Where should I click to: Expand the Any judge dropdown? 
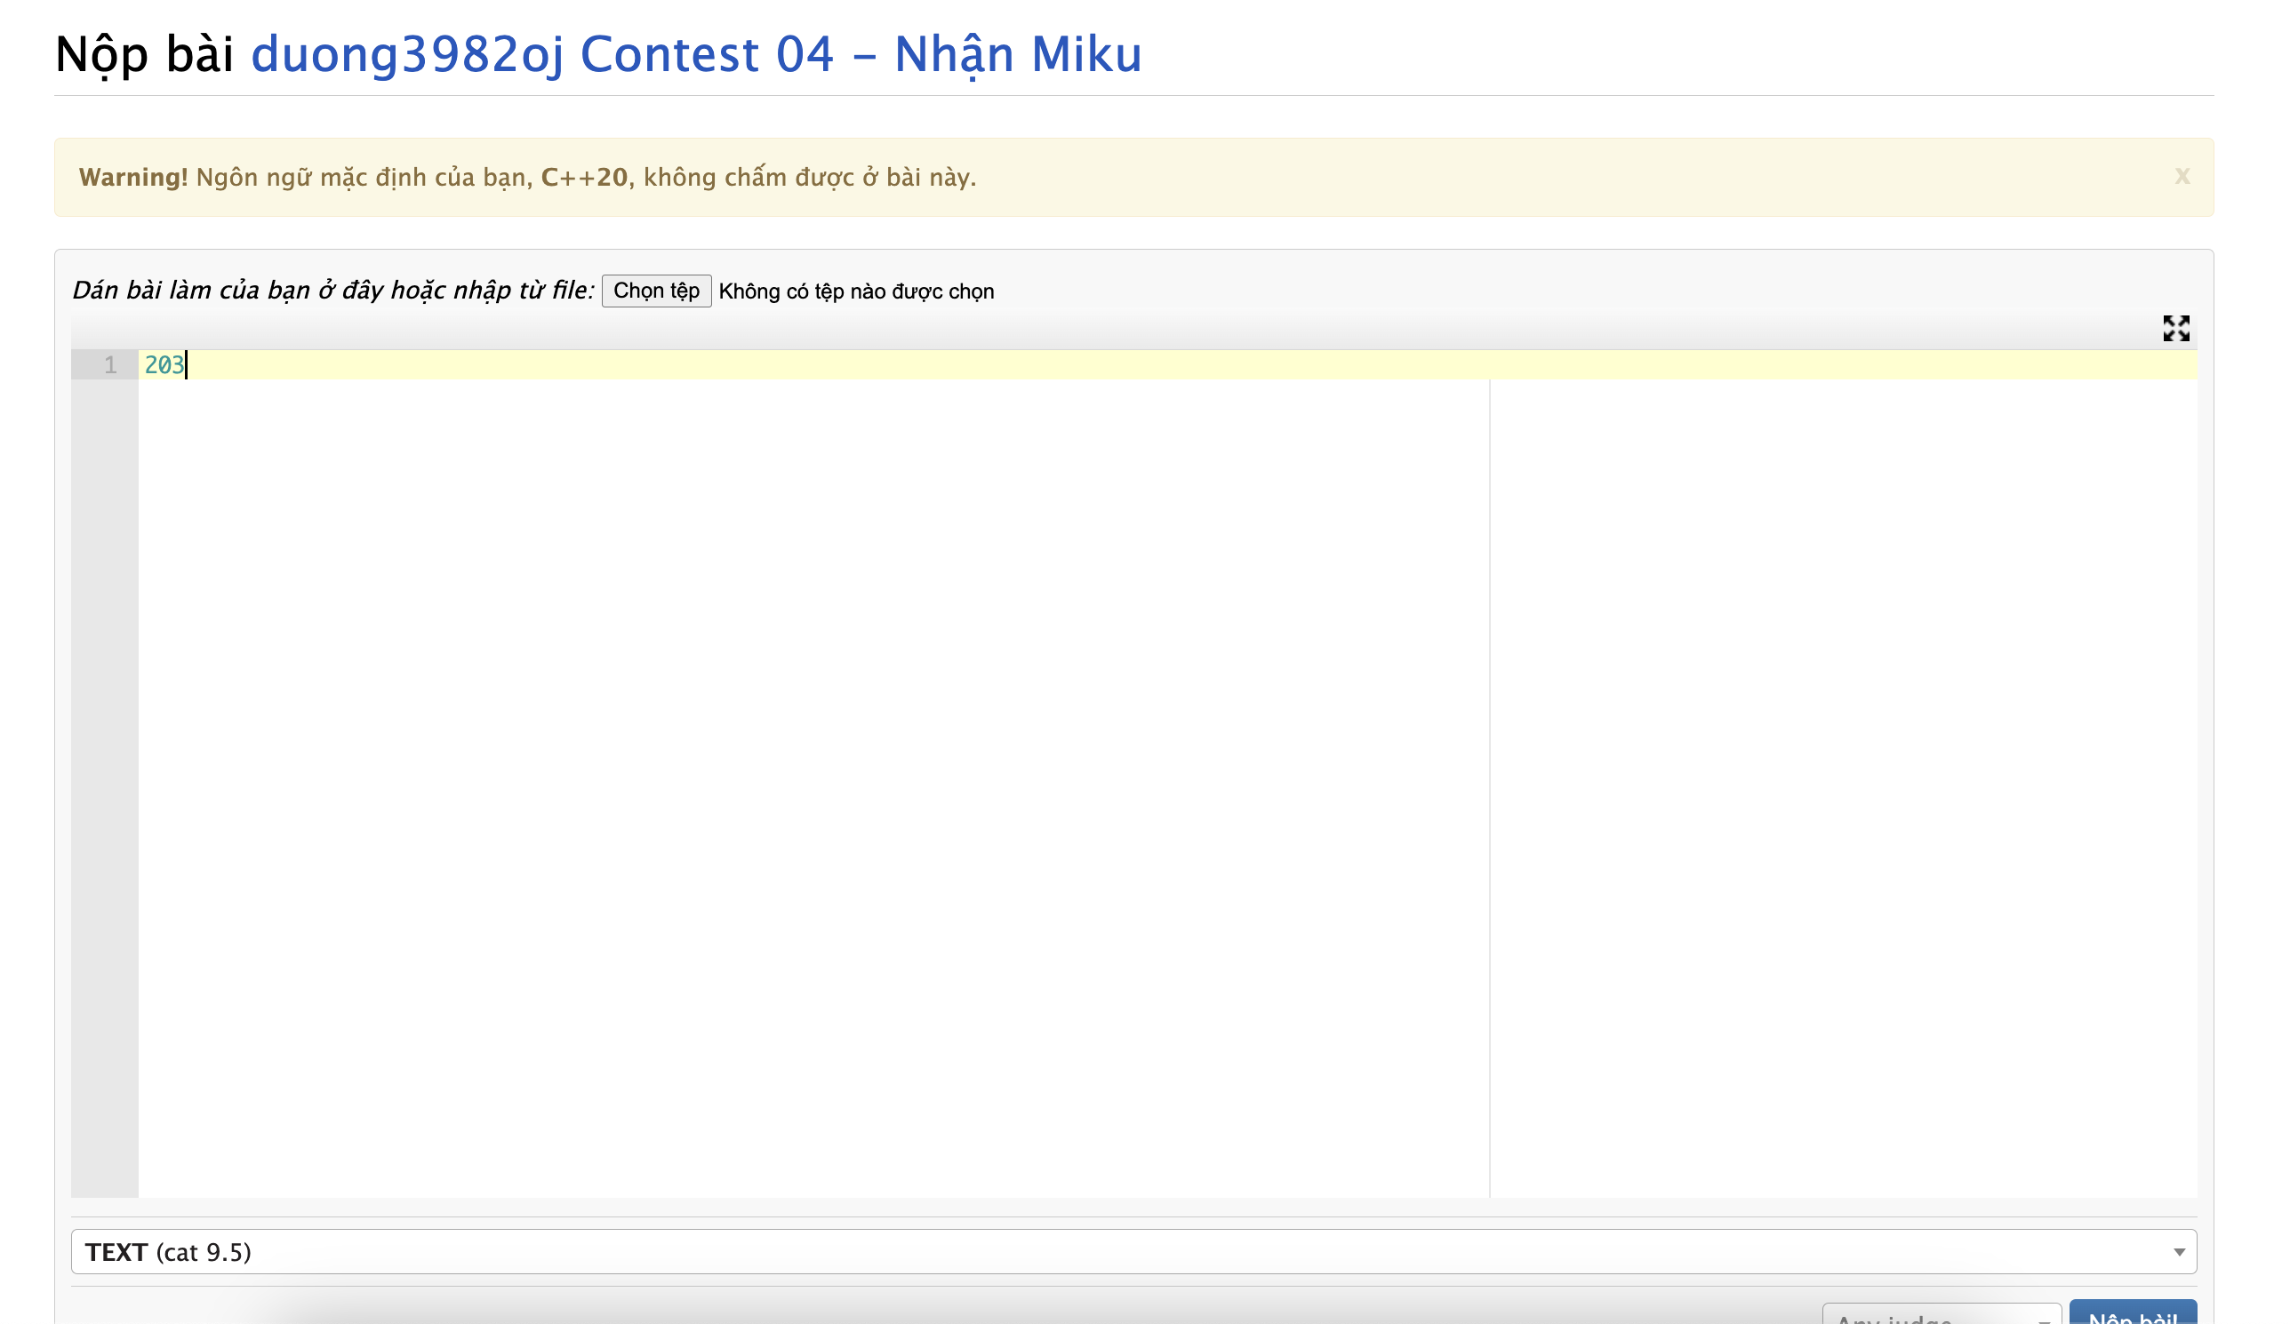click(1940, 1317)
